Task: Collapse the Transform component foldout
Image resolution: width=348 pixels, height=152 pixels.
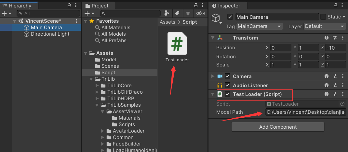Action: 213,38
